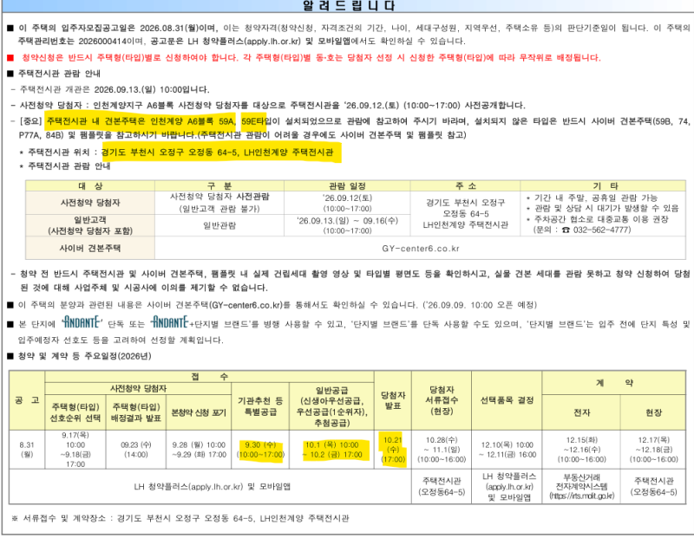694x538 pixels.
Task: Select the '9.17(목) 10:00 ~9.18(금) 17:00' cell
Action: point(75,450)
